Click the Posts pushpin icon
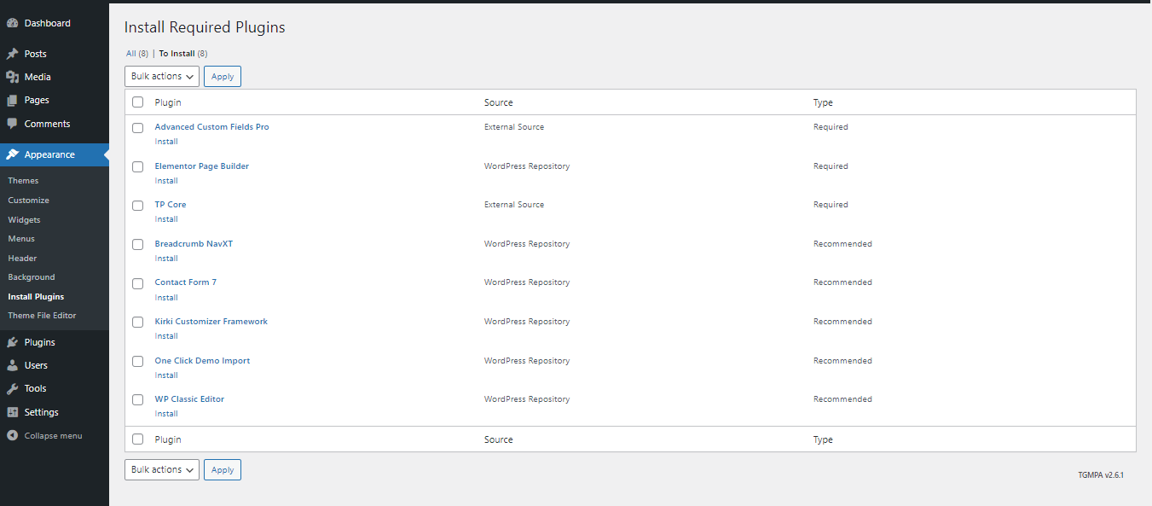The width and height of the screenshot is (1152, 506). 12,54
